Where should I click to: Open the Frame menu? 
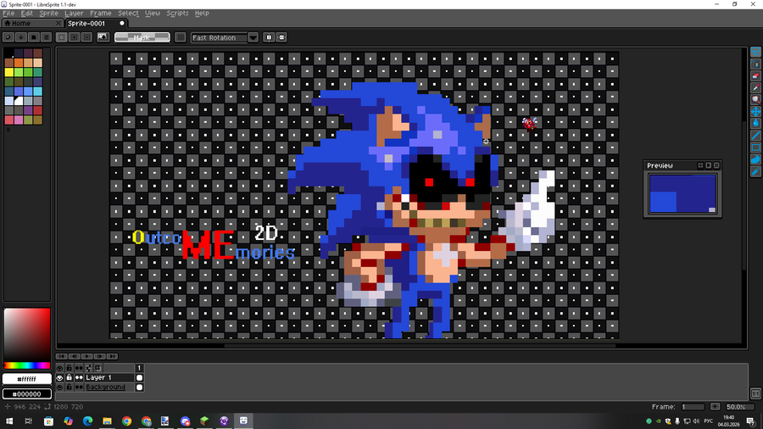pyautogui.click(x=101, y=13)
